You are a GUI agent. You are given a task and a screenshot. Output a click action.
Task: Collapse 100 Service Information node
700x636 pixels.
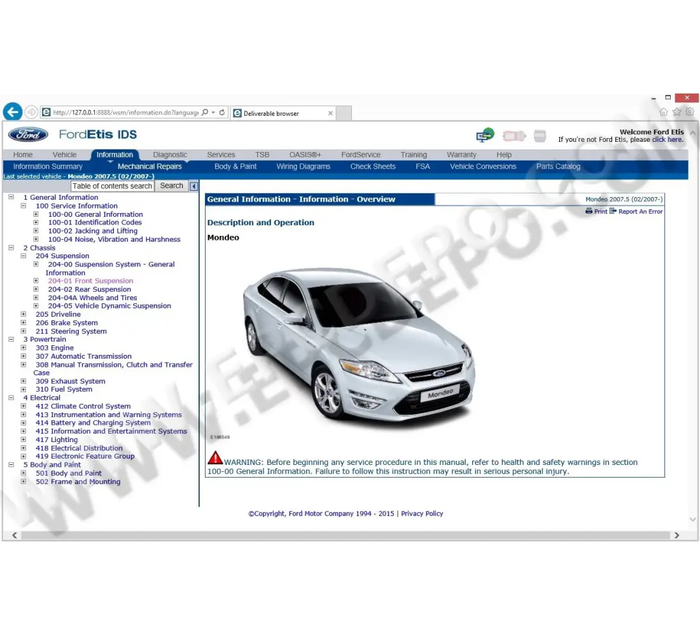click(x=23, y=206)
